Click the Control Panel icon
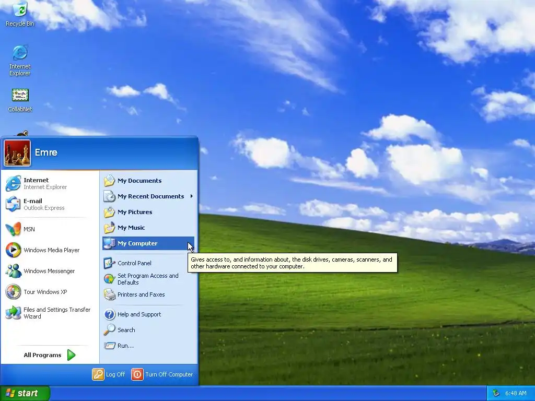 click(110, 263)
